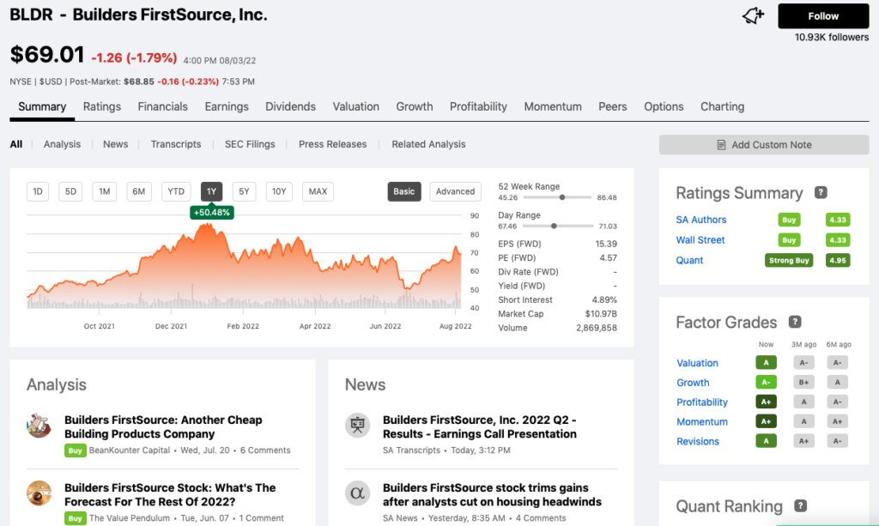Open the Options tab
Image resolution: width=879 pixels, height=526 pixels.
(x=664, y=106)
